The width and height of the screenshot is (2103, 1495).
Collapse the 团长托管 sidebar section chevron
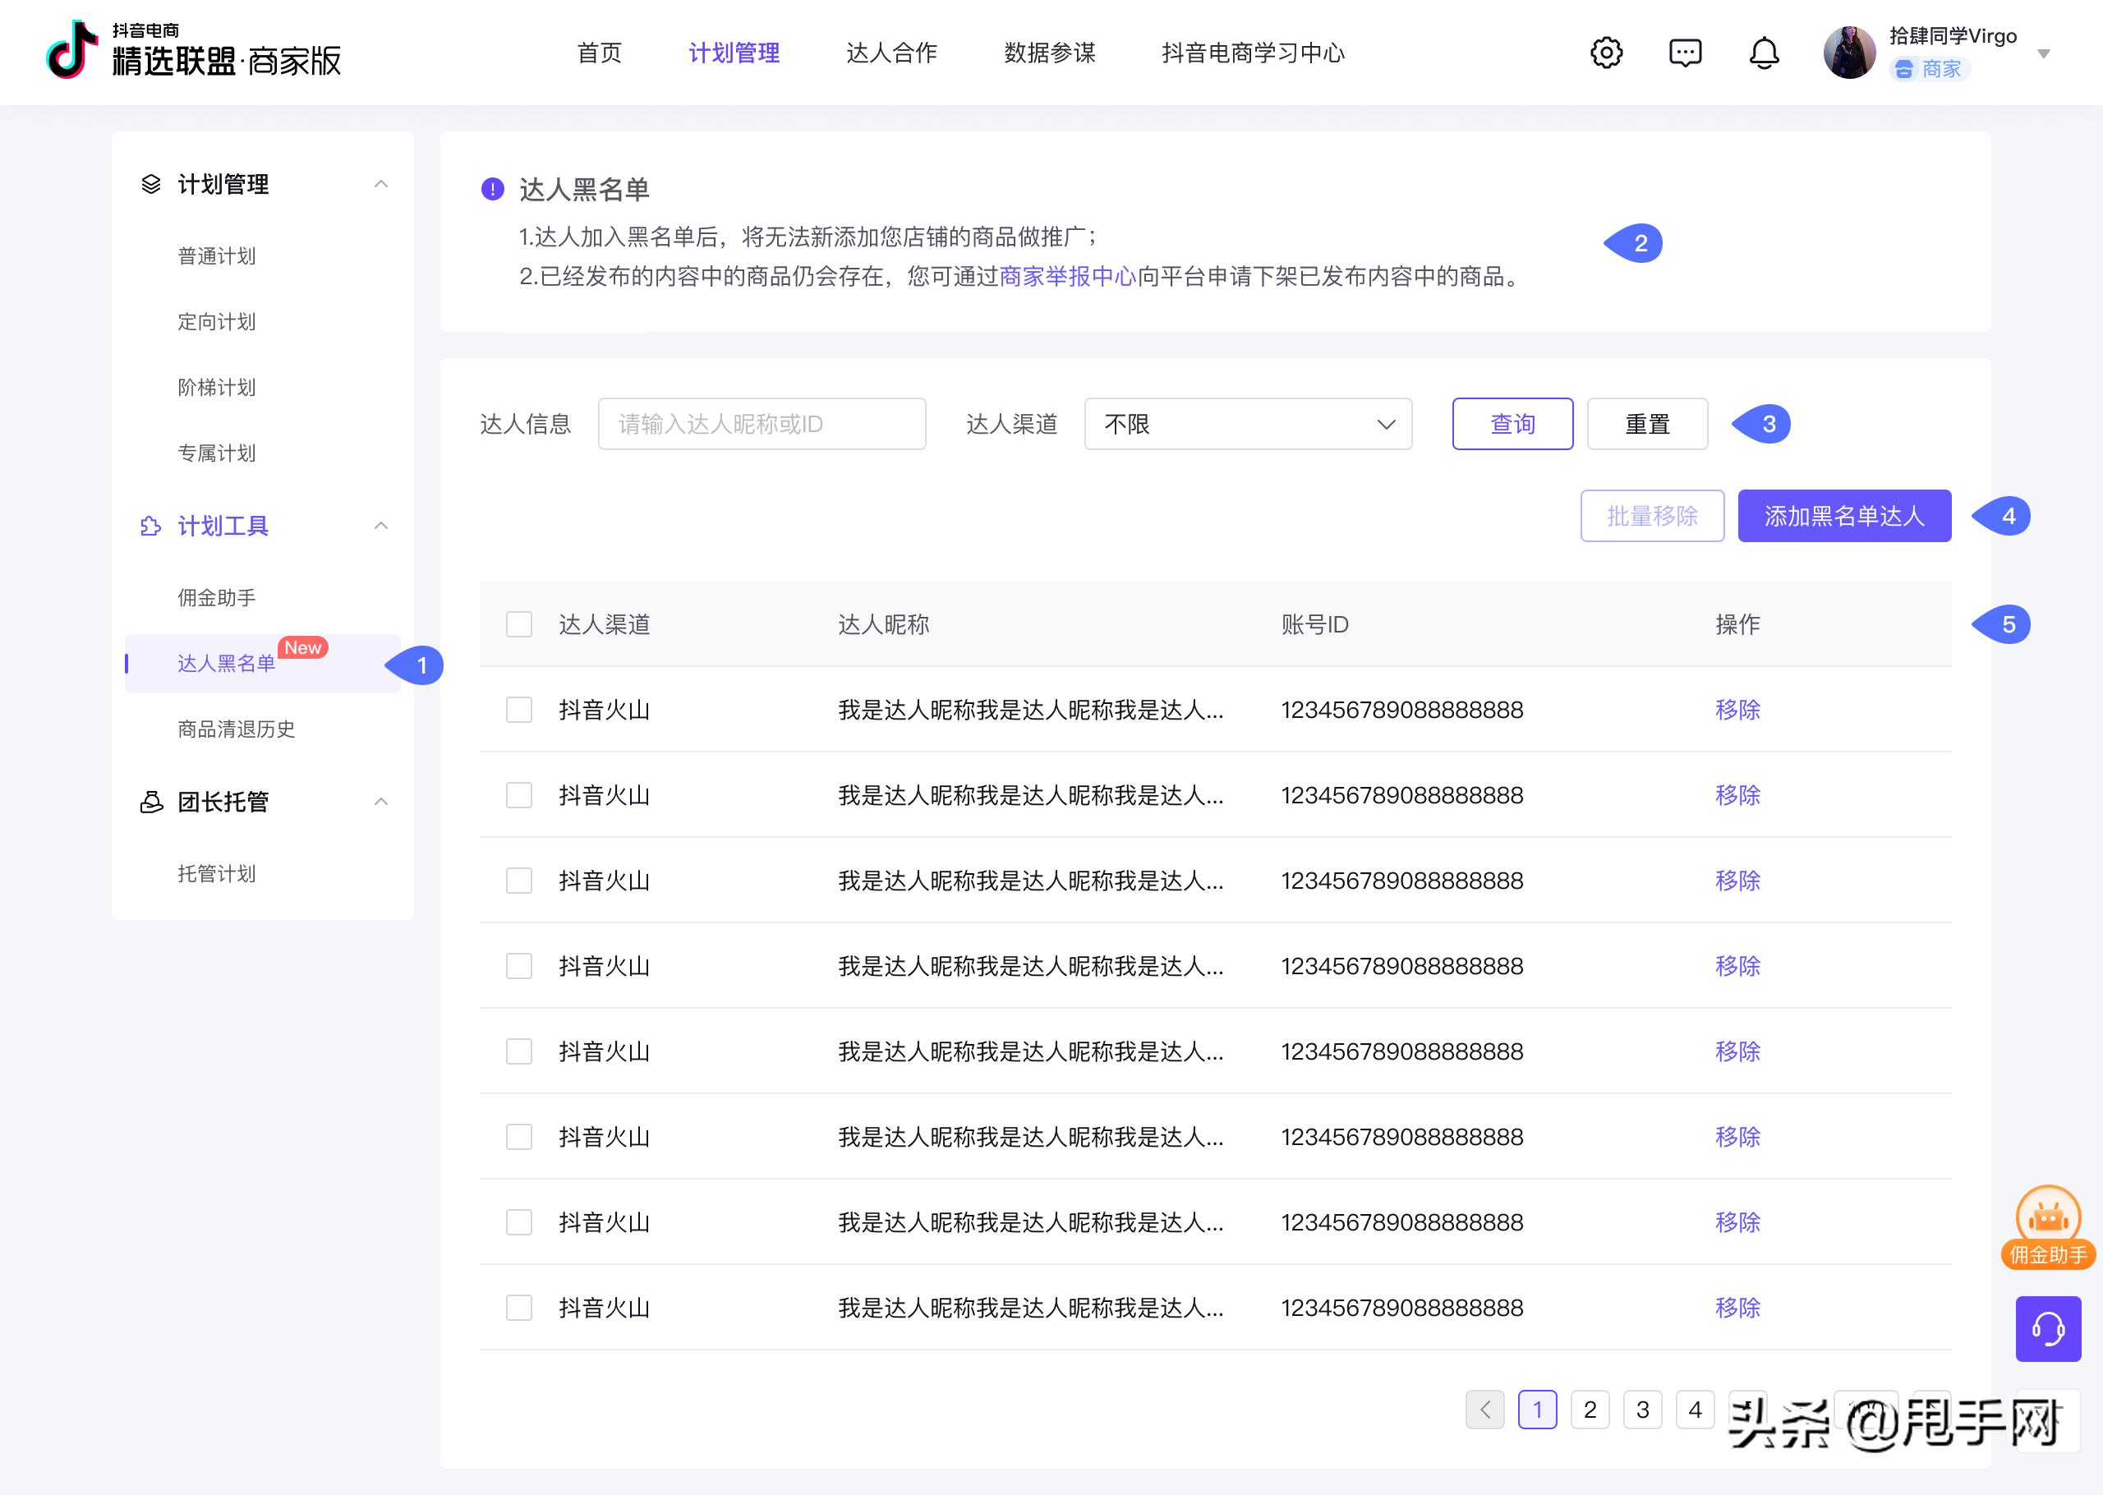(381, 802)
